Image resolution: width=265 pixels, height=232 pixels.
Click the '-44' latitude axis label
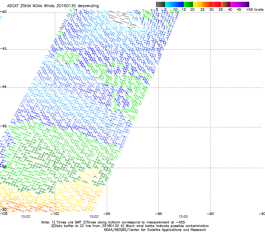coord(3,87)
